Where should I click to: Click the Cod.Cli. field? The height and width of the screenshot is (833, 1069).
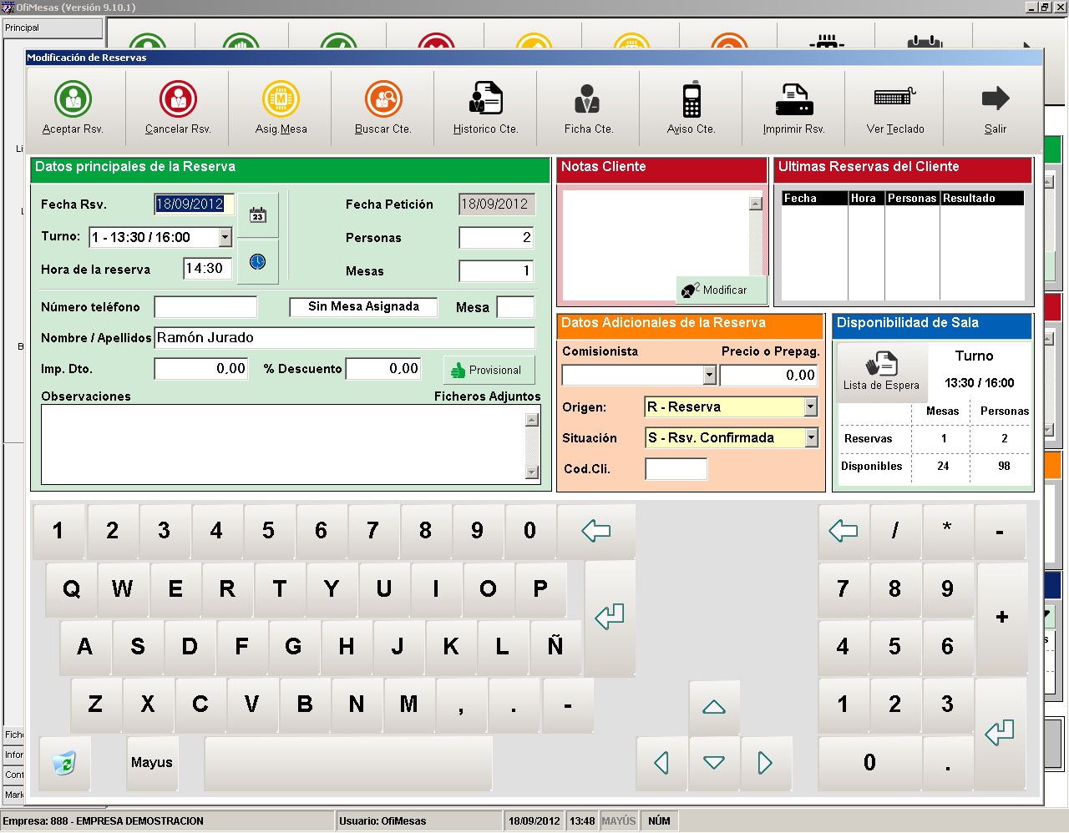[x=676, y=468]
